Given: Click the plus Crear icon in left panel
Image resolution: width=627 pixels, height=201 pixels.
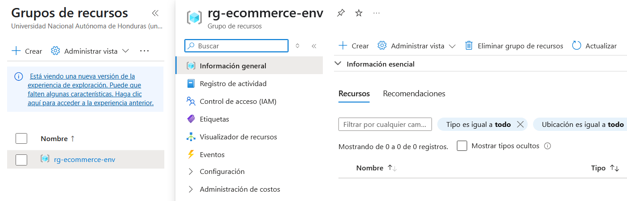Looking at the screenshot, I should pos(16,51).
